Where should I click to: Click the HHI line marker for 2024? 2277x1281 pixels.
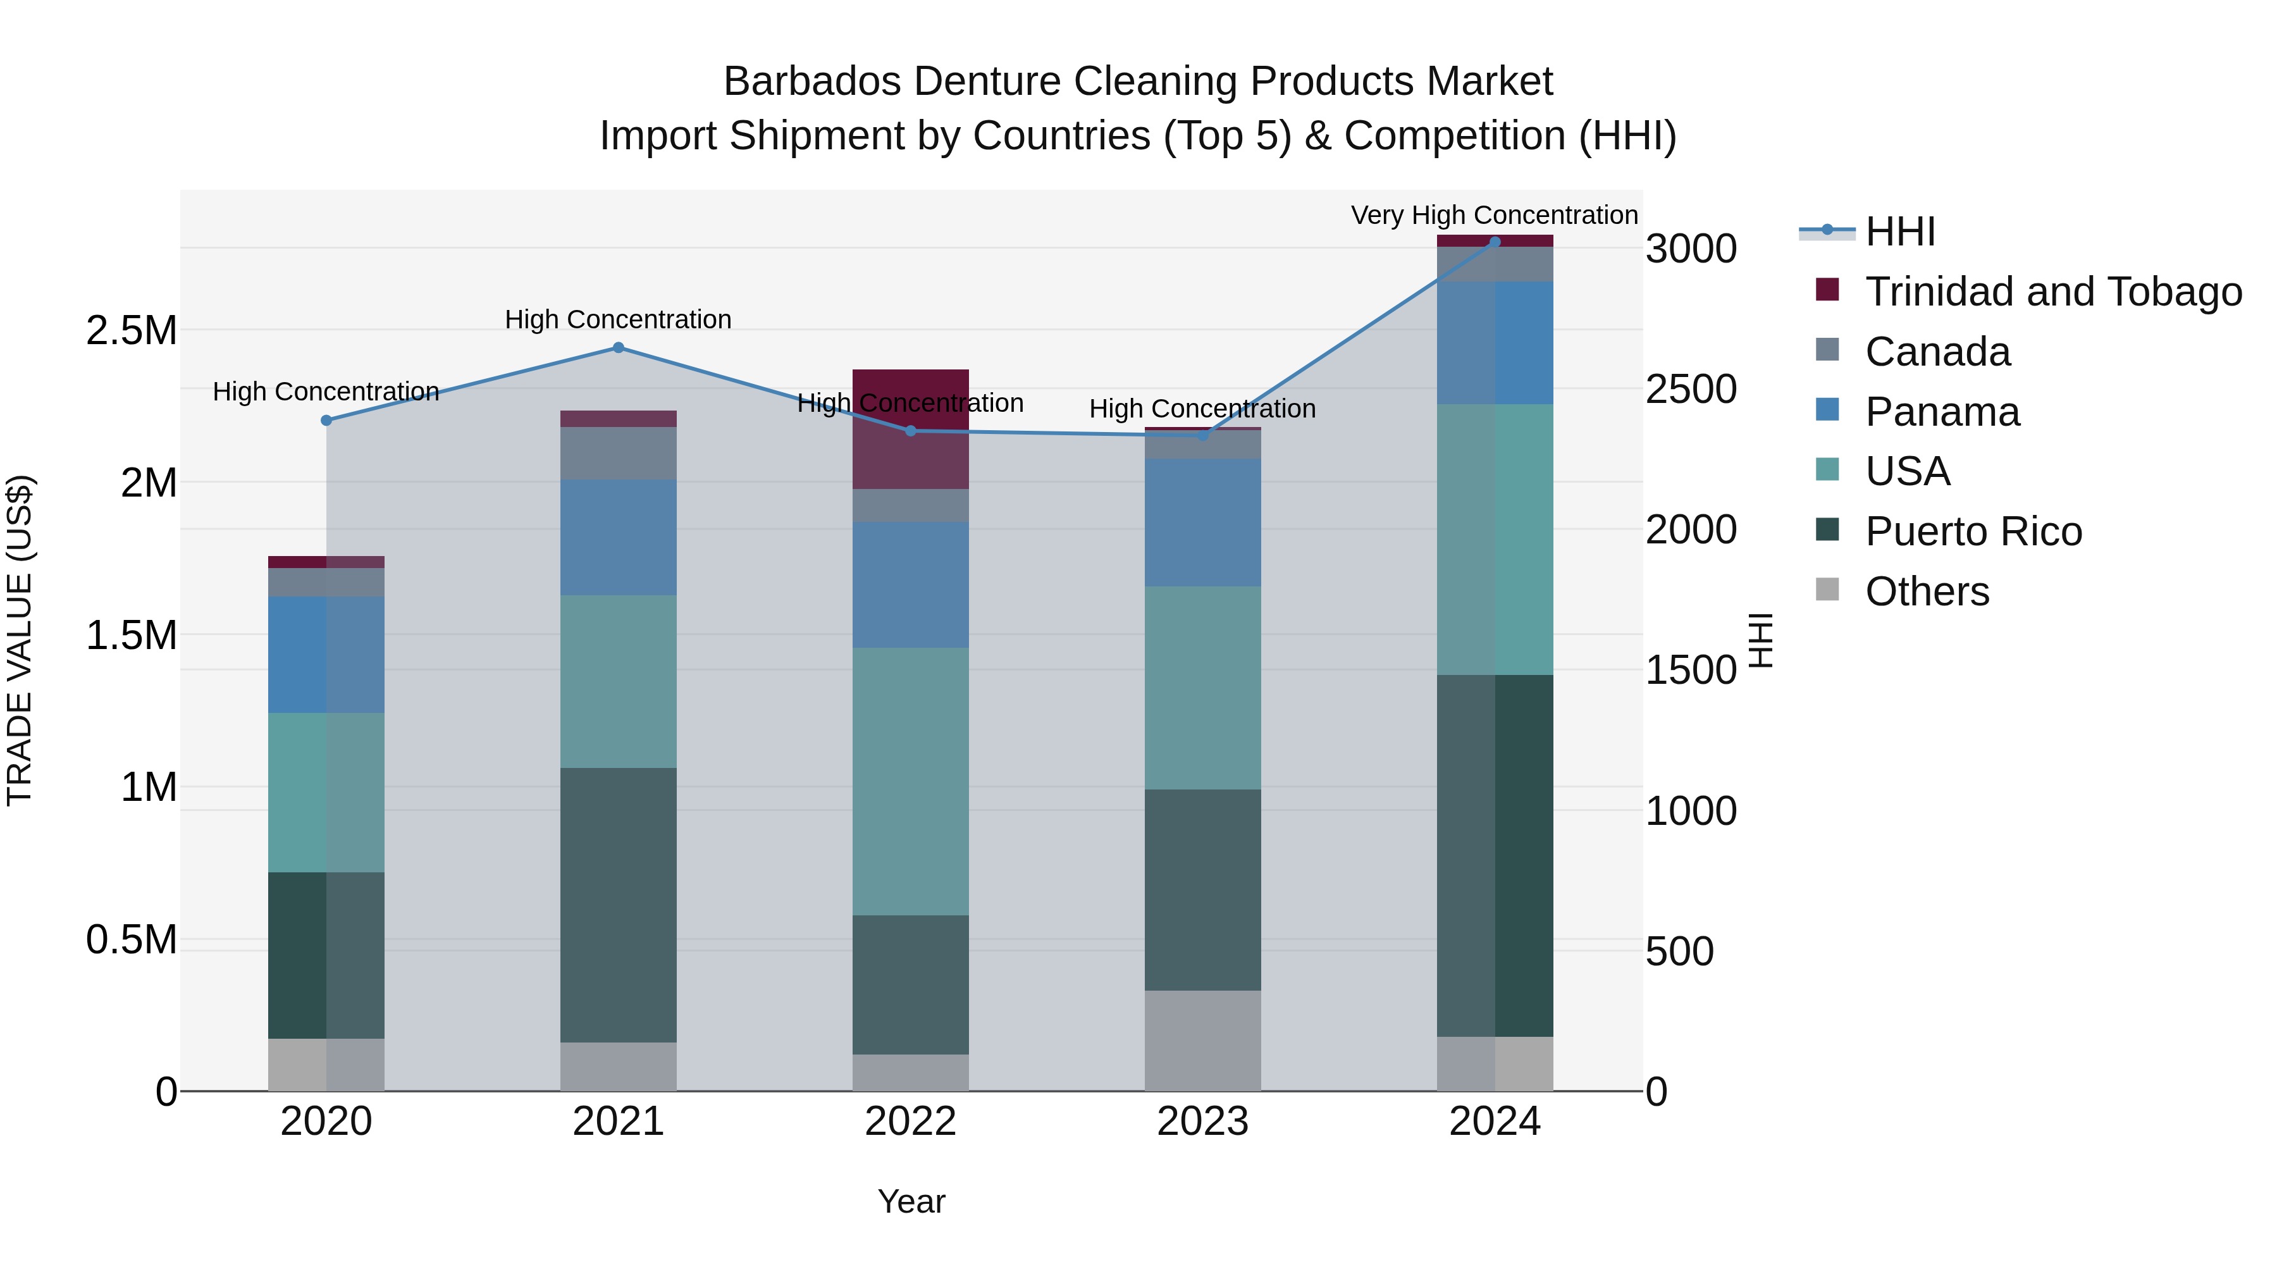pyautogui.click(x=1496, y=242)
